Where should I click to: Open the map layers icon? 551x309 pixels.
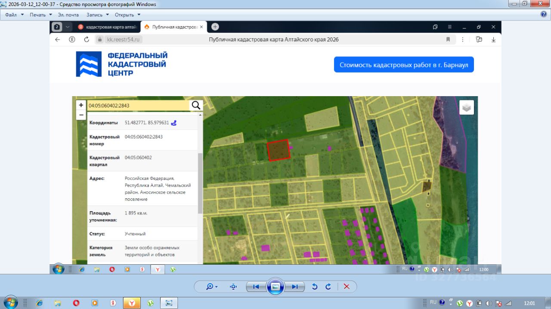467,107
